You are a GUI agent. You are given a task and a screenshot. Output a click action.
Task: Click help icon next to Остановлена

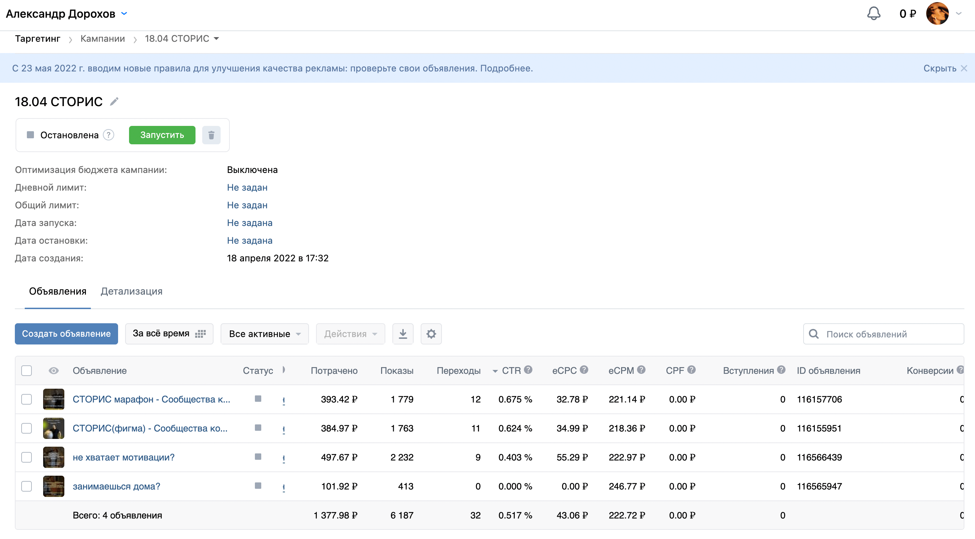pos(109,135)
